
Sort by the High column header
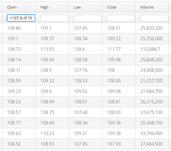pos(52,7)
